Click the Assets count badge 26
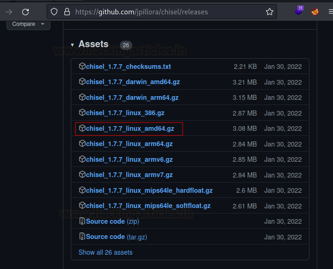 (x=126, y=45)
